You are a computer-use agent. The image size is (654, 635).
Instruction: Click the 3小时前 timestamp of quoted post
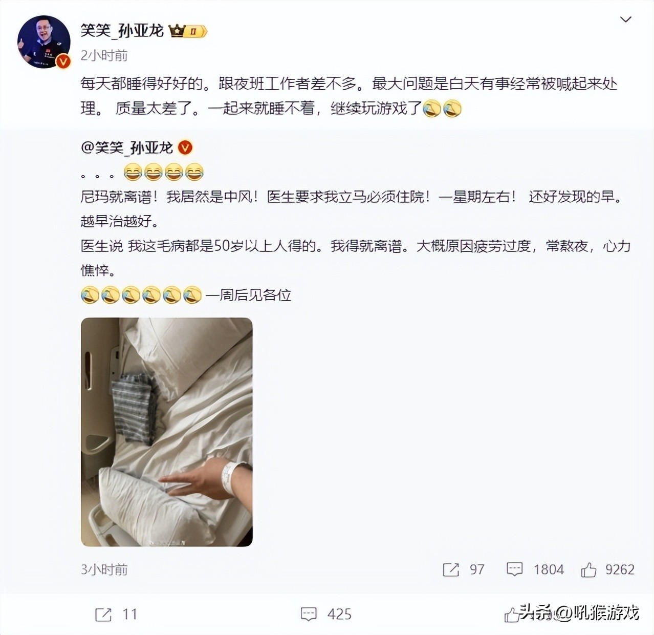(x=104, y=569)
